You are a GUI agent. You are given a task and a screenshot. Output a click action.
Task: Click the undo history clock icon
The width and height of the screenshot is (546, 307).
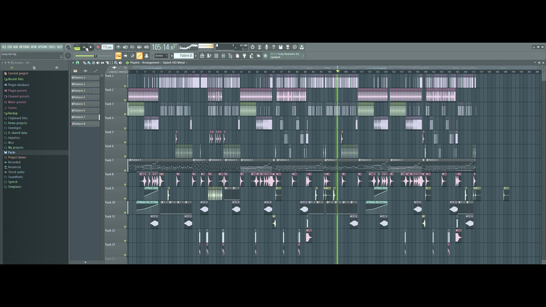tap(253, 47)
